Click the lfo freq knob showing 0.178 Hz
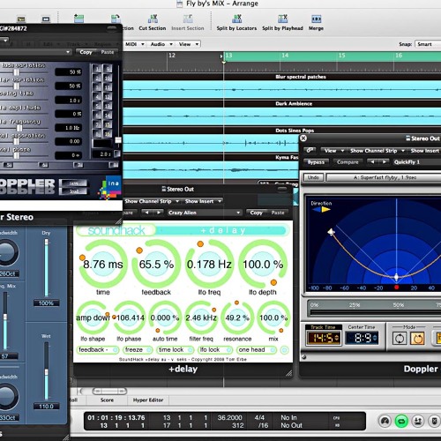Image resolution: width=441 pixels, height=441 pixels. point(209,265)
